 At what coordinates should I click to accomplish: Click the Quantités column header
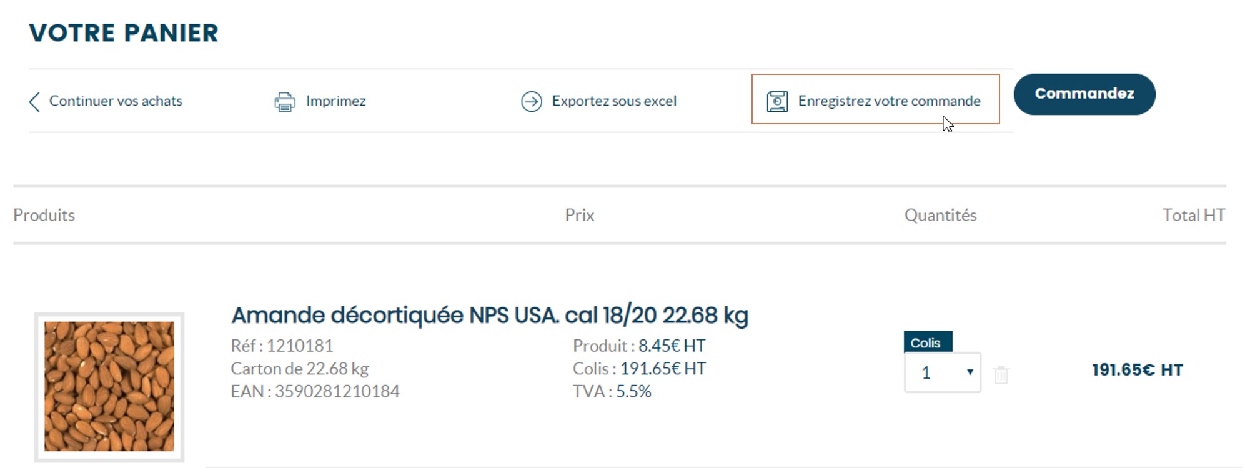tap(940, 215)
